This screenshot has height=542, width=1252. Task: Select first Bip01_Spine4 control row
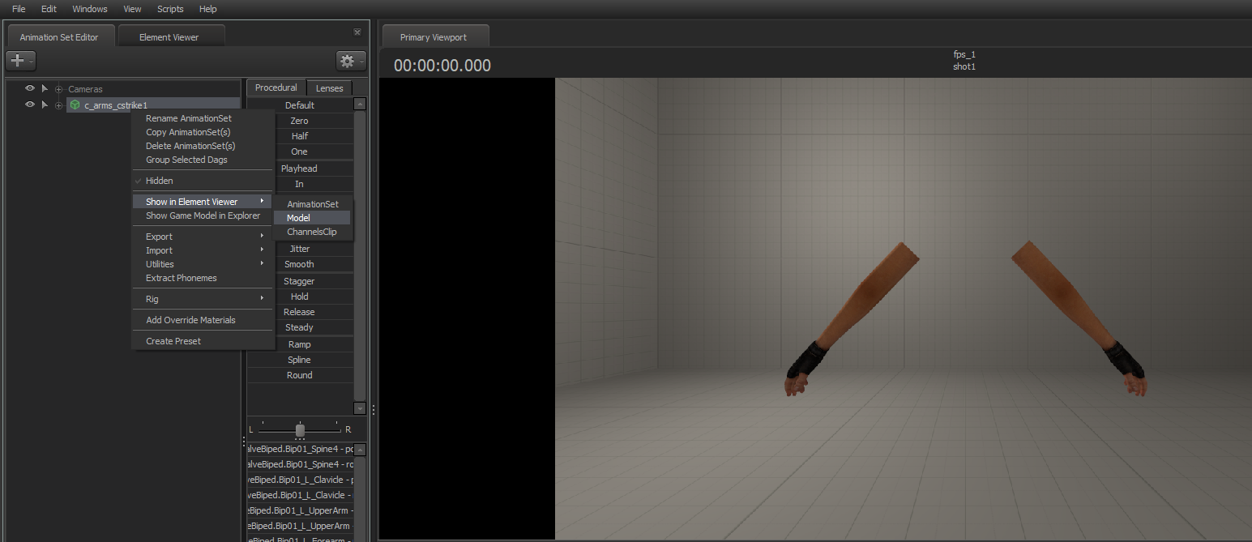tap(300, 449)
